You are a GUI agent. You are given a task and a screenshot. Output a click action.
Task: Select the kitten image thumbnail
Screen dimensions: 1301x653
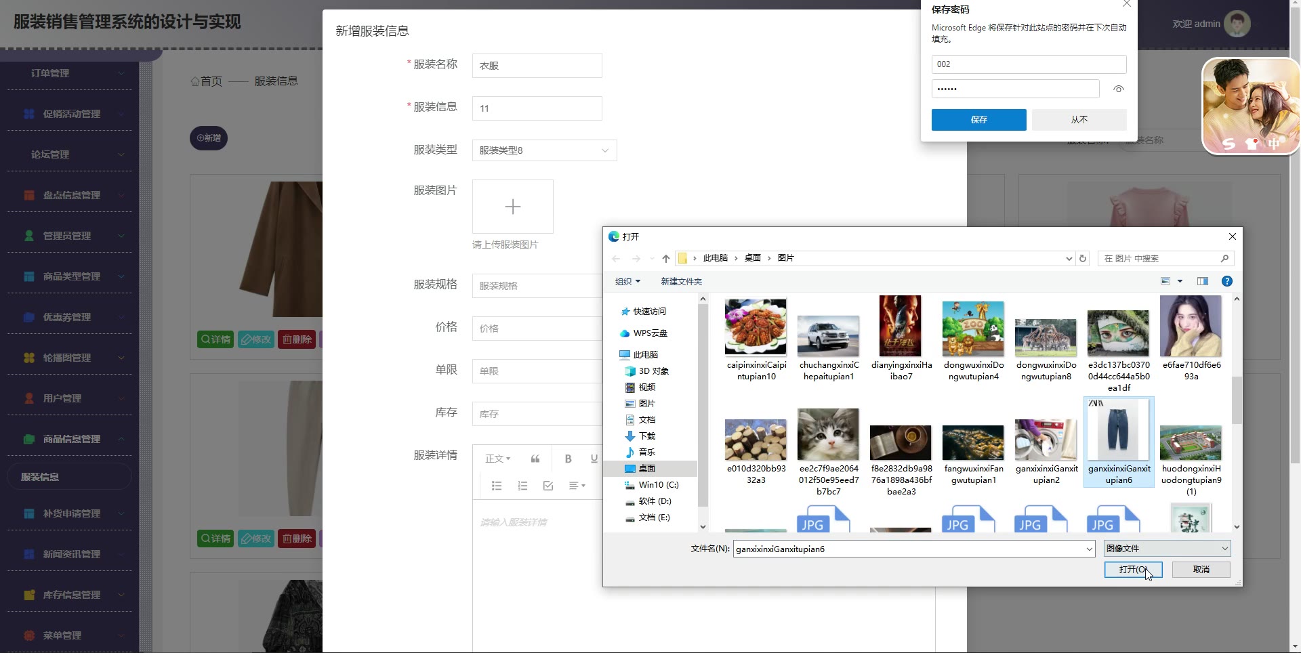pyautogui.click(x=828, y=435)
